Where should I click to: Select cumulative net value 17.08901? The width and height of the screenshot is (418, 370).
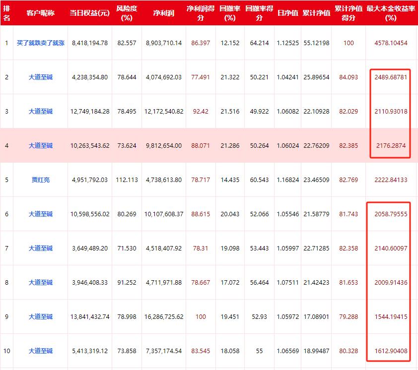316,317
